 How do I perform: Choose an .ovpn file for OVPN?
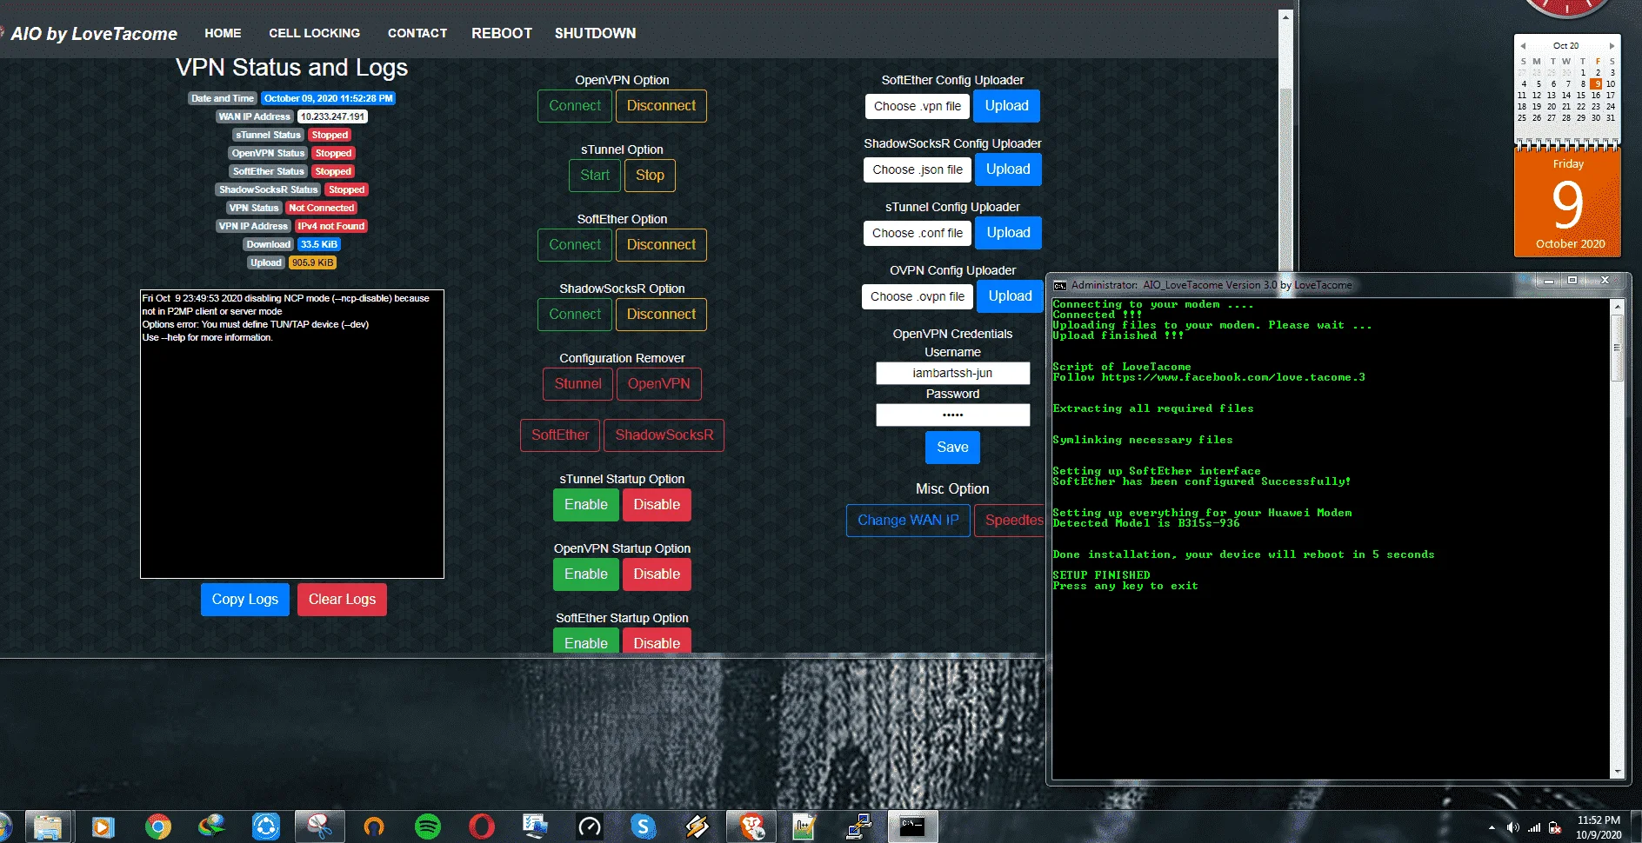pyautogui.click(x=918, y=296)
